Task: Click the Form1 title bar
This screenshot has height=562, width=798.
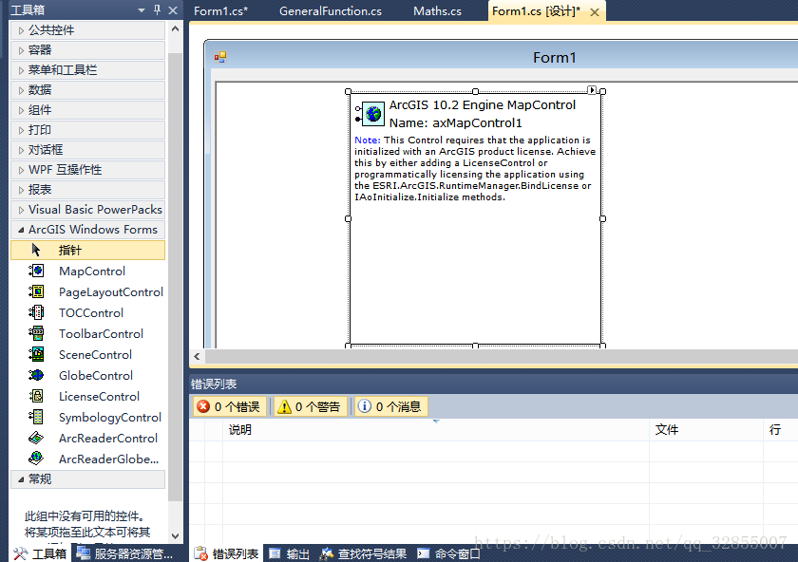Action: coord(503,57)
